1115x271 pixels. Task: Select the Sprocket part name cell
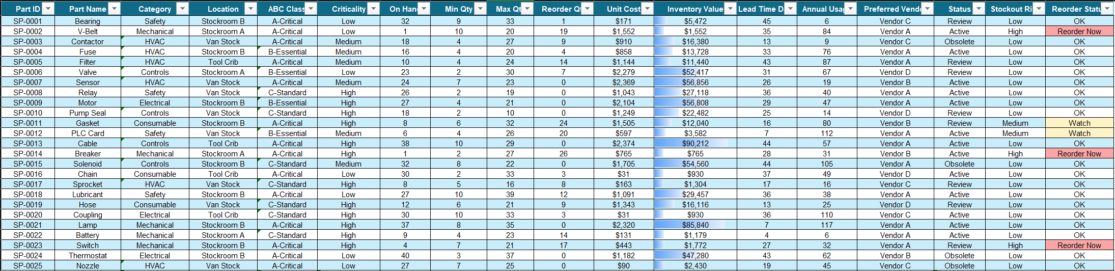coord(88,184)
